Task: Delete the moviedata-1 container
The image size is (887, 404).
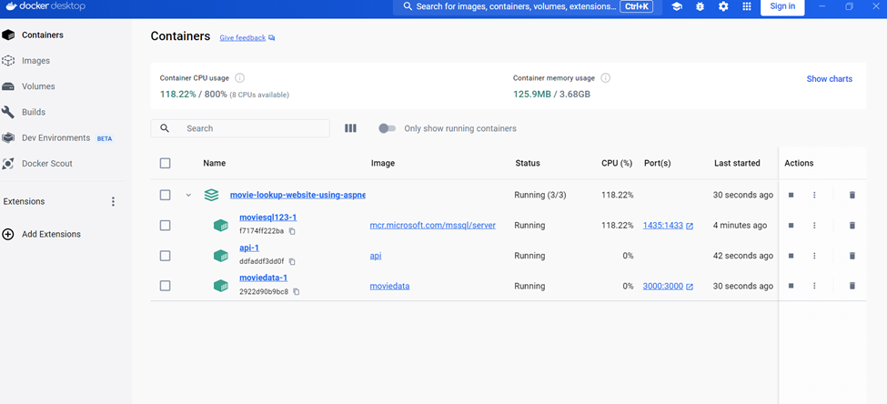Action: [852, 286]
